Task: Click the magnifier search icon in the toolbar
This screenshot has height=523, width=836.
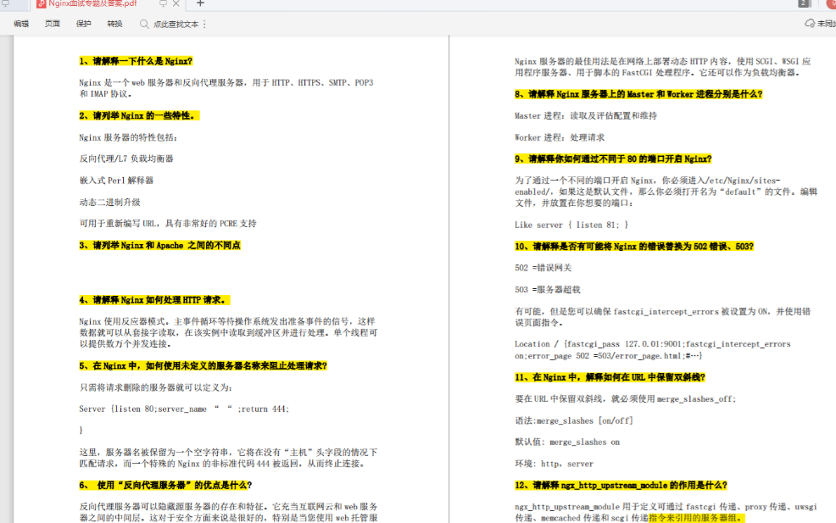Action: tap(144, 24)
